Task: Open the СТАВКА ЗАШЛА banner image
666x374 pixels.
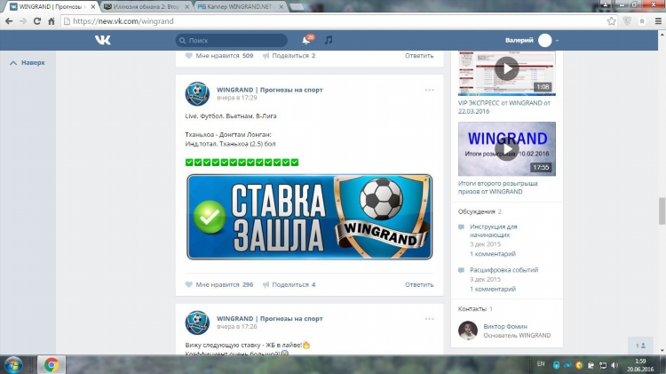Action: click(x=310, y=217)
